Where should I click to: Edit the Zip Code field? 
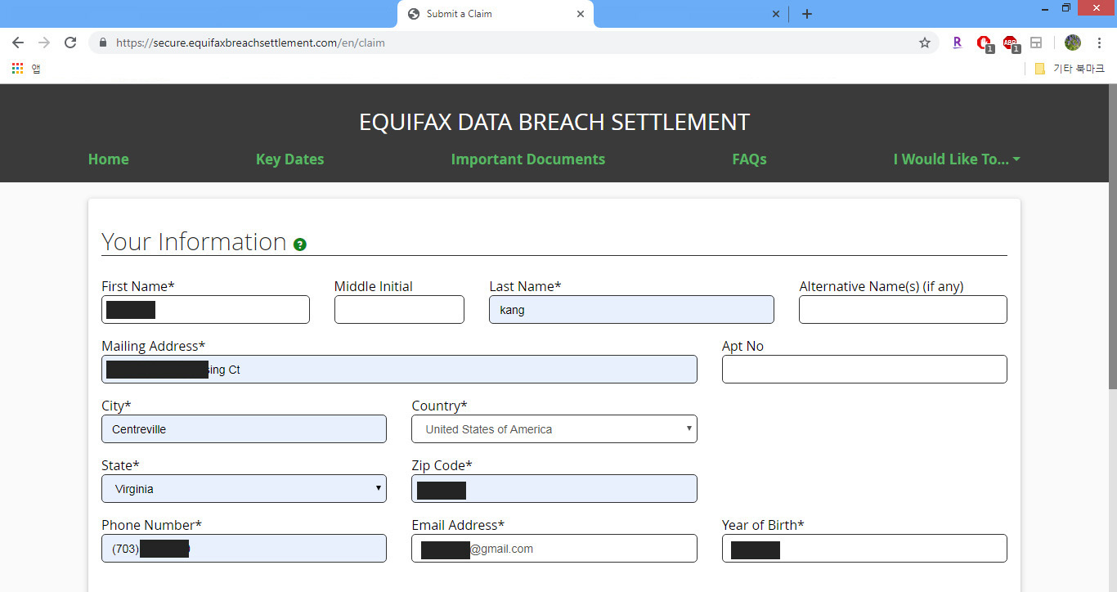[x=554, y=489]
